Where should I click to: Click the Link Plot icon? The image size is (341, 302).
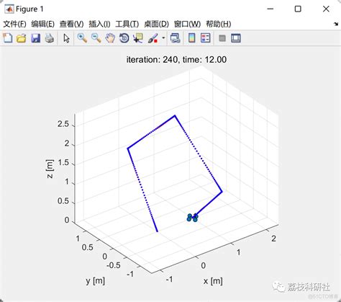click(x=176, y=38)
